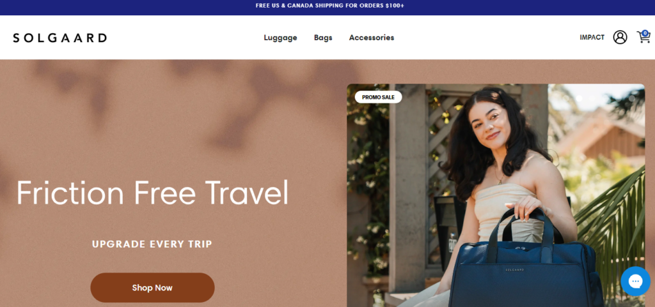Click the SOLGAARD logo
Viewport: 655px width, 307px height.
pos(59,38)
